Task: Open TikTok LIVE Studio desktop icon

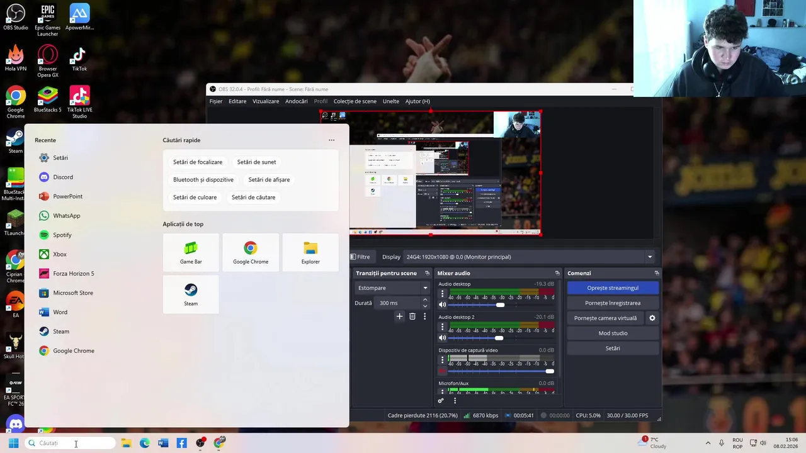Action: tap(79, 102)
